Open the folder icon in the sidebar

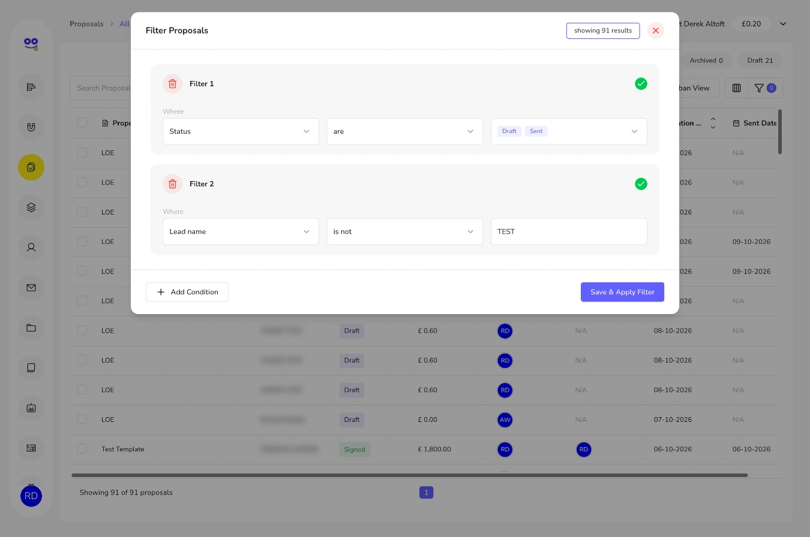click(31, 328)
